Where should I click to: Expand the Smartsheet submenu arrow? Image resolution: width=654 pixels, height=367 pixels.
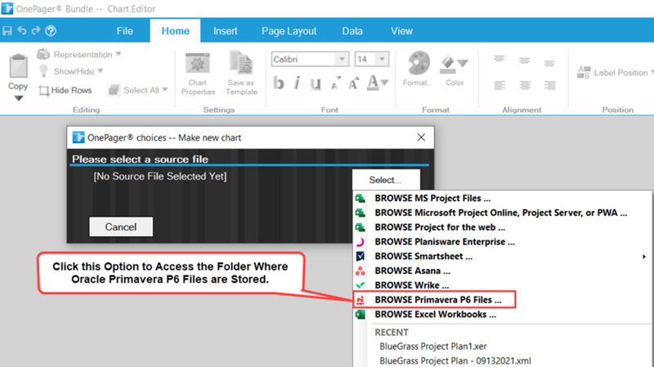pyautogui.click(x=644, y=257)
